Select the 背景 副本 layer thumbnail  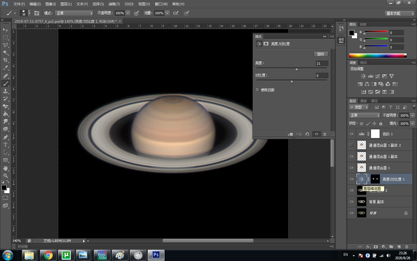(361, 202)
